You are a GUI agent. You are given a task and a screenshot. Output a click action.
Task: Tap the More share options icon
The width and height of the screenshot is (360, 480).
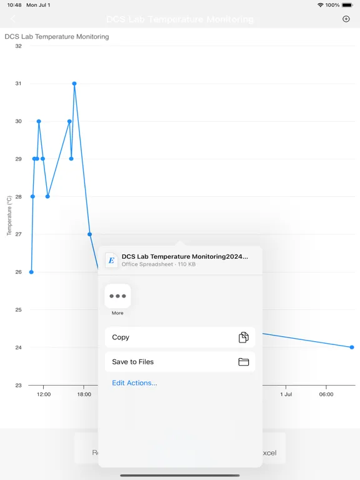pyautogui.click(x=117, y=296)
